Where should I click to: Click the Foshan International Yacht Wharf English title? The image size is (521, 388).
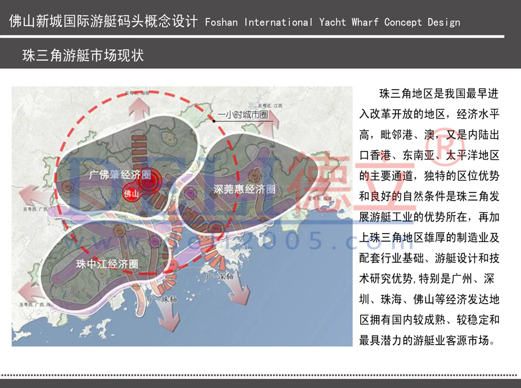(x=332, y=23)
